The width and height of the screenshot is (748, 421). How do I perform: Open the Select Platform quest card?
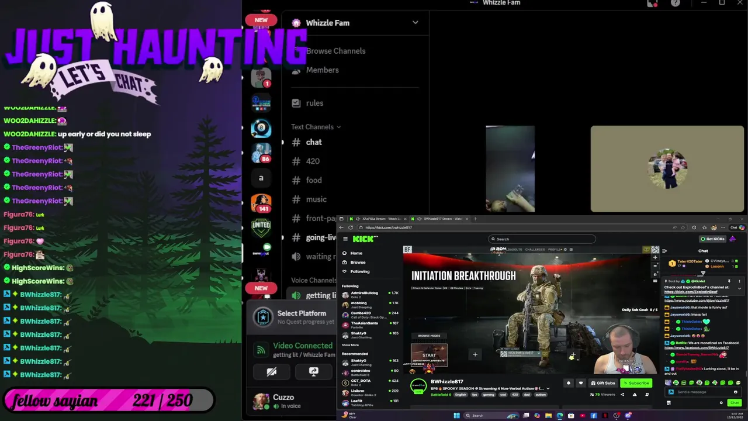292,317
